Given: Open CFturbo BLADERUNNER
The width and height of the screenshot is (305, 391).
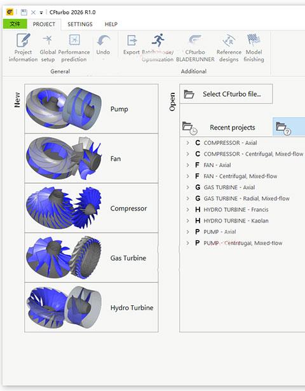Looking at the screenshot, I should point(195,48).
